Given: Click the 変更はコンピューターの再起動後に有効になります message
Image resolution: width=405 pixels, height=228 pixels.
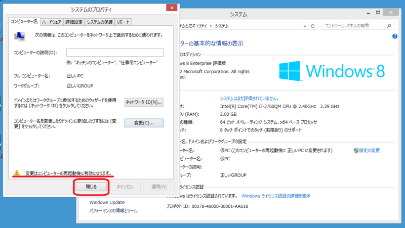Looking at the screenshot, I should click(x=68, y=173).
